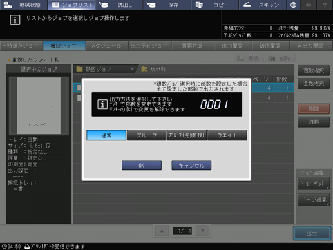
Task: Click the 全数選択 select-all button
Action: tap(314, 83)
